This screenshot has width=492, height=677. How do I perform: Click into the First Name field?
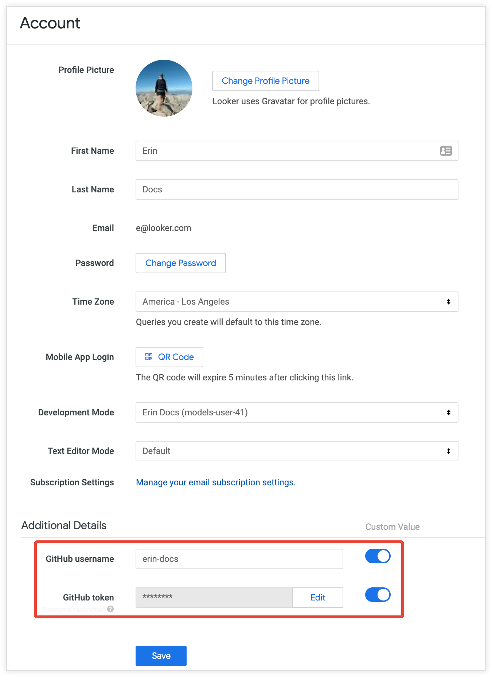point(284,151)
